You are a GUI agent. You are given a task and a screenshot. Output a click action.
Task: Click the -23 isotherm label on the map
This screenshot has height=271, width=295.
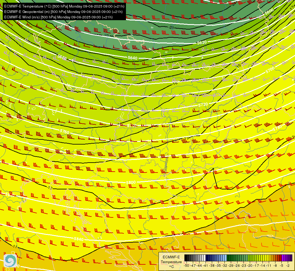[171, 28]
